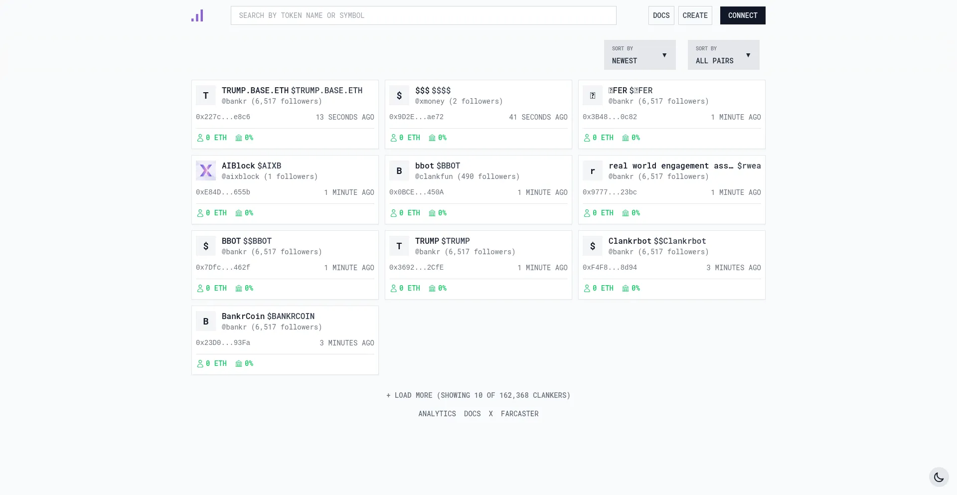The image size is (957, 495).
Task: Click the r avatar of rwea token
Action: pyautogui.click(x=593, y=171)
